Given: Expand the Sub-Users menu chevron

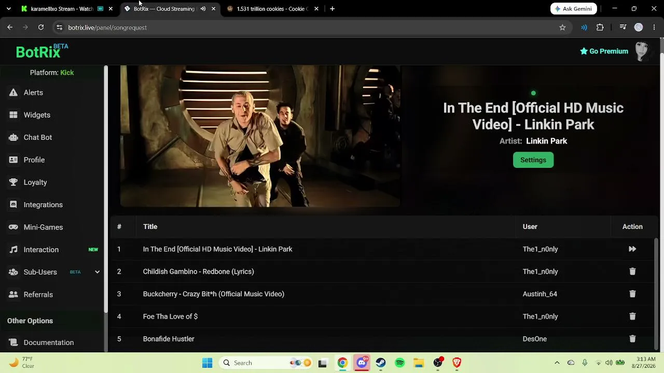Looking at the screenshot, I should click(97, 272).
